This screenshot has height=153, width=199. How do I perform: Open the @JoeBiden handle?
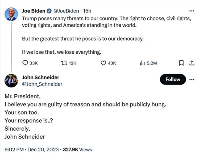[66, 11]
